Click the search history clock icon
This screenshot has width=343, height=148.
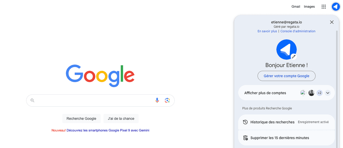click(245, 122)
